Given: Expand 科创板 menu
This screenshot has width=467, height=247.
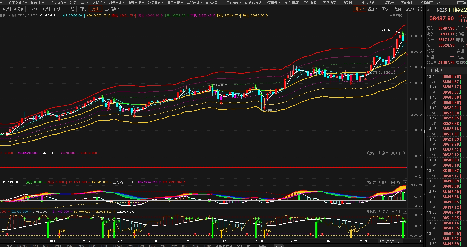Looking at the screenshot, I should coord(37,3).
